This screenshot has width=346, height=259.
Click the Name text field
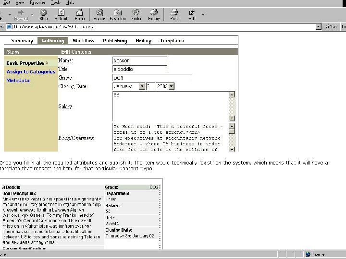[139, 61]
